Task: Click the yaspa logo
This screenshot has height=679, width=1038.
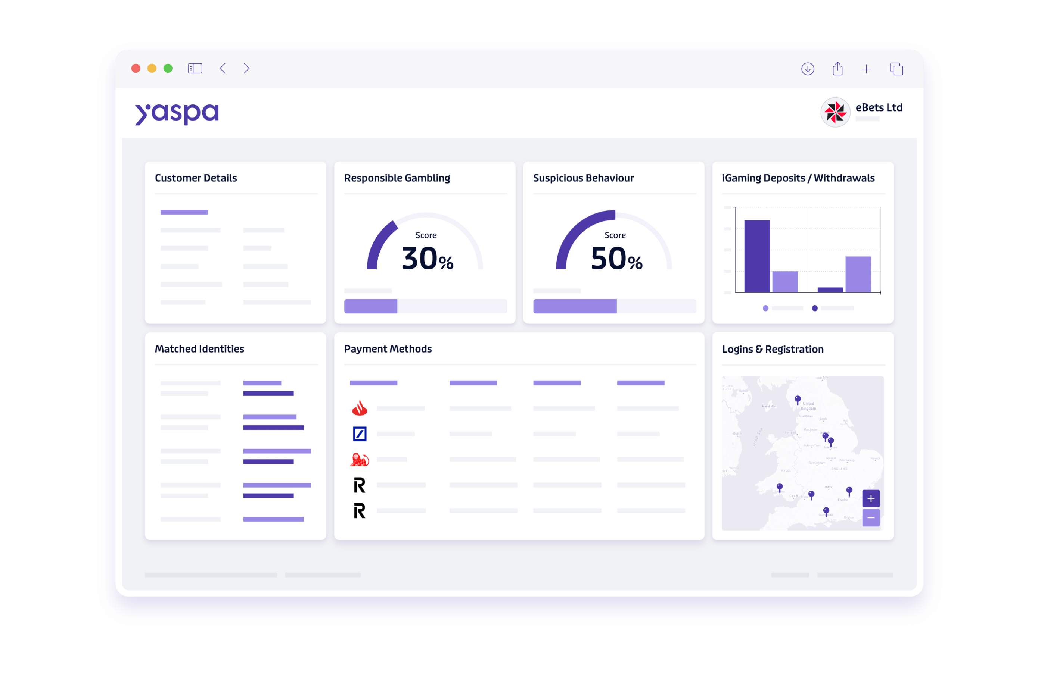Action: point(177,113)
